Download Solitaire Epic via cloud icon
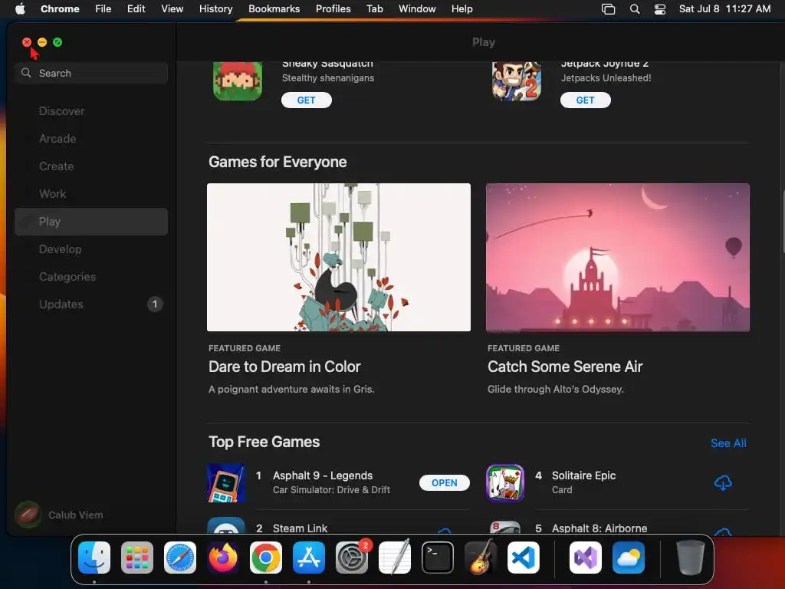The width and height of the screenshot is (785, 589). coord(722,483)
